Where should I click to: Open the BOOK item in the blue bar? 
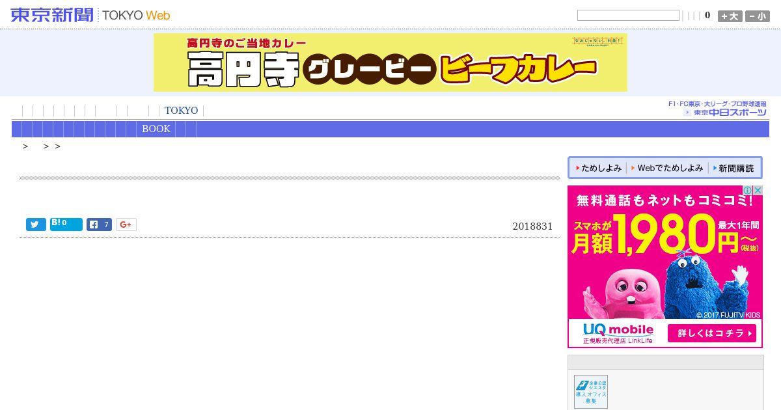(156, 129)
